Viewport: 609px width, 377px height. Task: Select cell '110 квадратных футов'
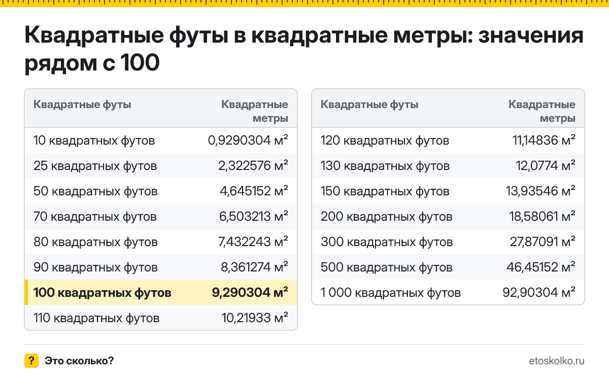[96, 318]
